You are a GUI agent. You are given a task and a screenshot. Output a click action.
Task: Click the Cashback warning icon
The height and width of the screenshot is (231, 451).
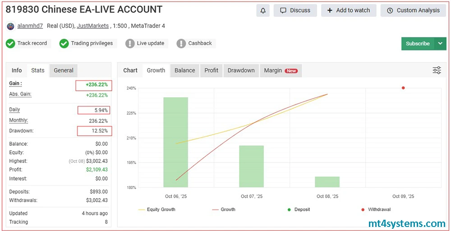(181, 44)
